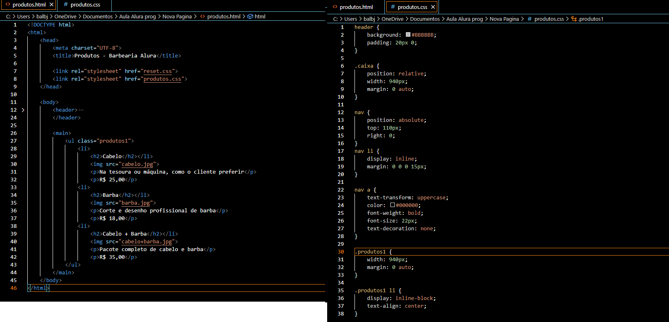Place cursor on 'Produtos - Barbearia Alura' title text
Image resolution: width=669 pixels, height=322 pixels.
pyautogui.click(x=115, y=56)
